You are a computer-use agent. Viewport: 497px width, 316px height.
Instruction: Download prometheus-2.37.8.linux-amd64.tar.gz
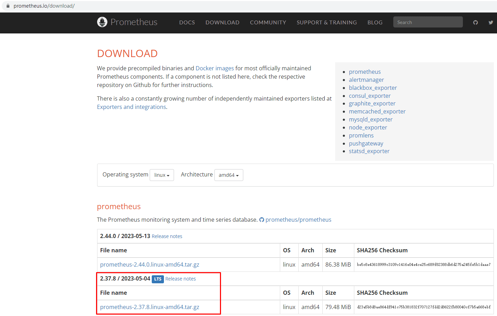(150, 307)
